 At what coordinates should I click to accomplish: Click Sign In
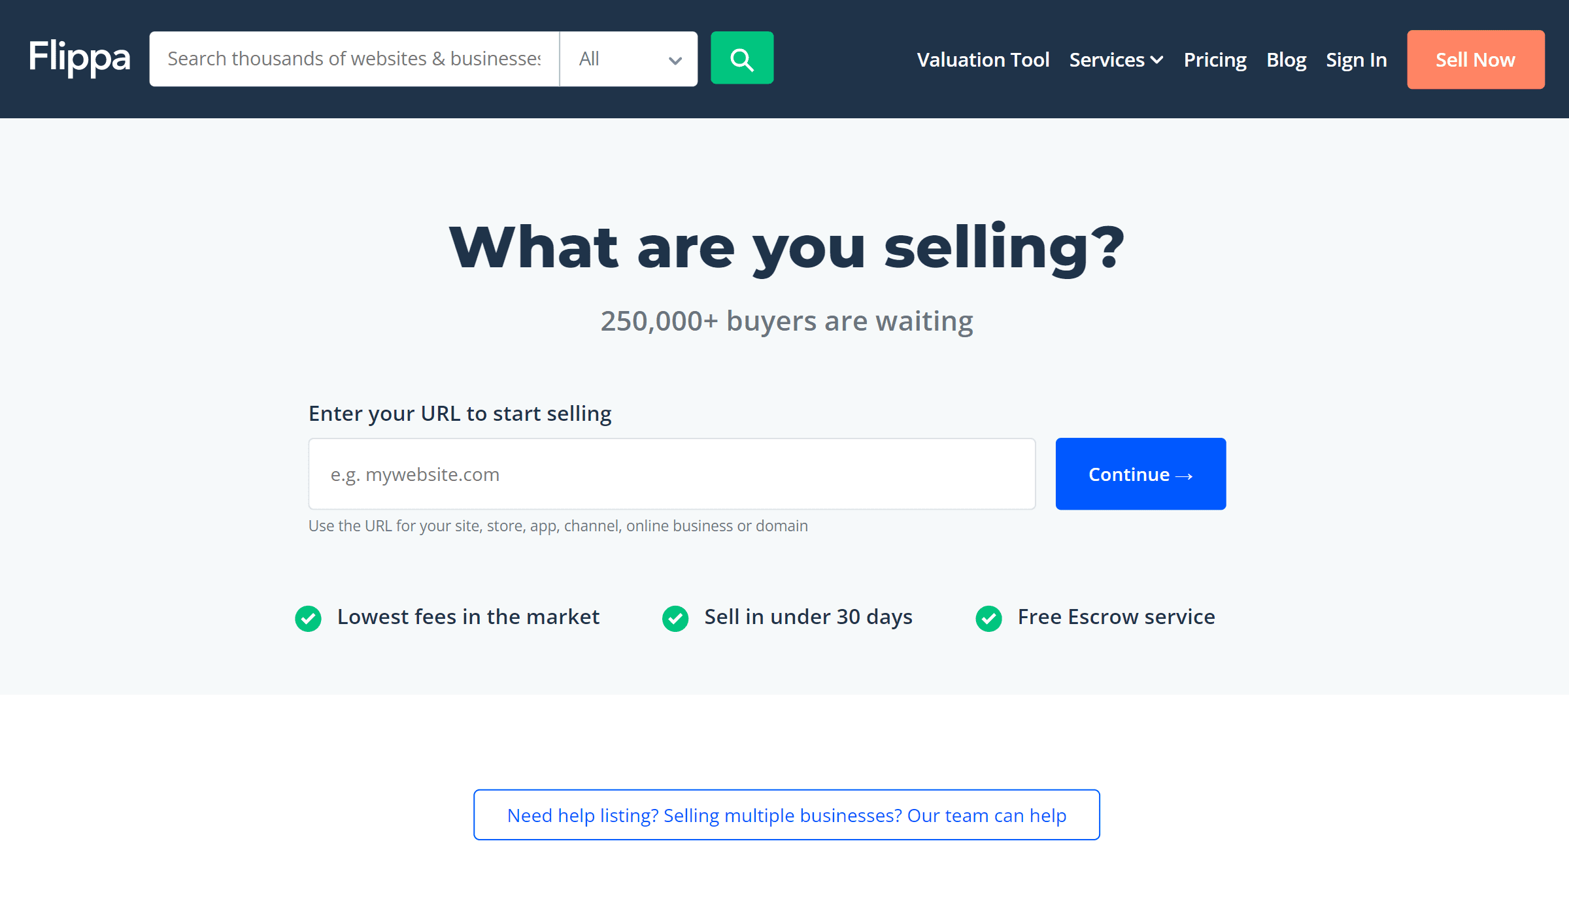click(x=1356, y=59)
